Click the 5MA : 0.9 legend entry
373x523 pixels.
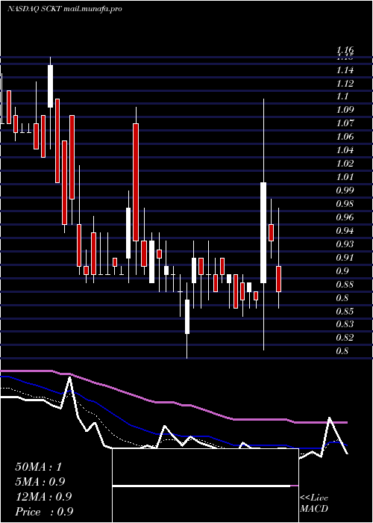tap(40, 481)
